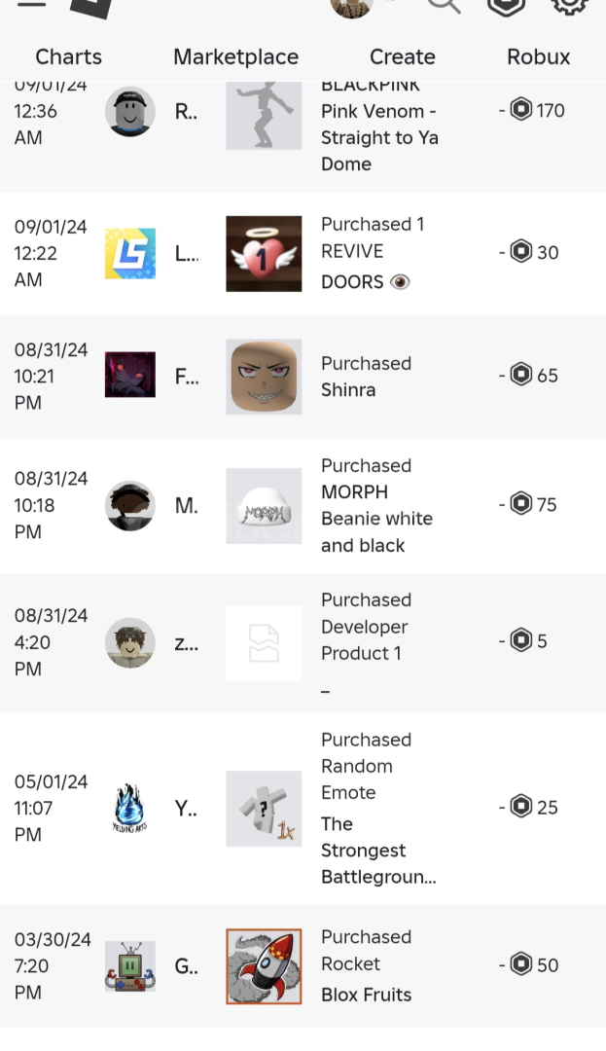The height and width of the screenshot is (1051, 606).
Task: Switch to the Charts tab
Action: pos(68,56)
